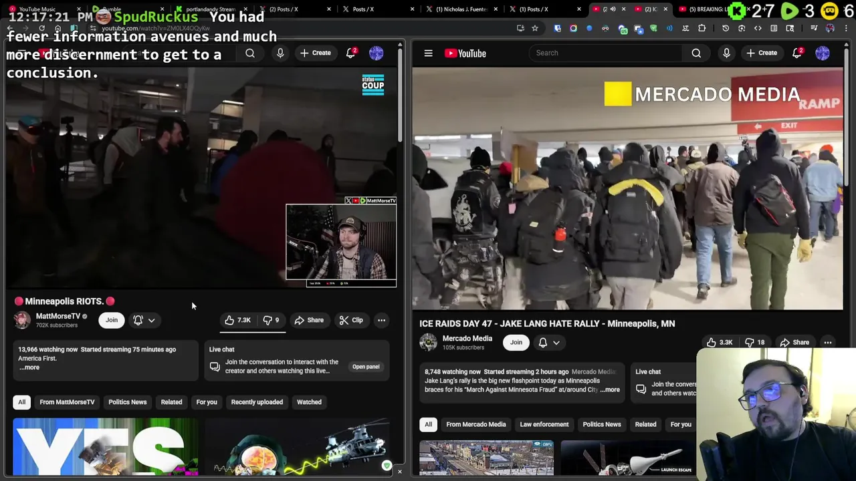Open notifications bell in left YouTube window
Image resolution: width=856 pixels, height=481 pixels.
(x=351, y=53)
